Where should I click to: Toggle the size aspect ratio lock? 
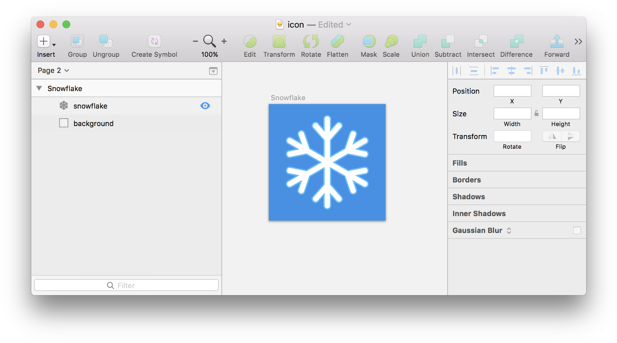point(537,114)
